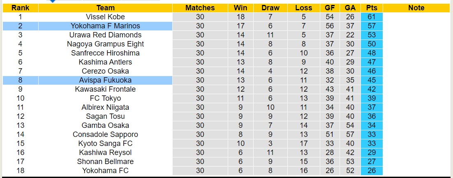Click Vissel Kobe's 61 points cell
Screen dimensions: 453x178
pos(372,17)
